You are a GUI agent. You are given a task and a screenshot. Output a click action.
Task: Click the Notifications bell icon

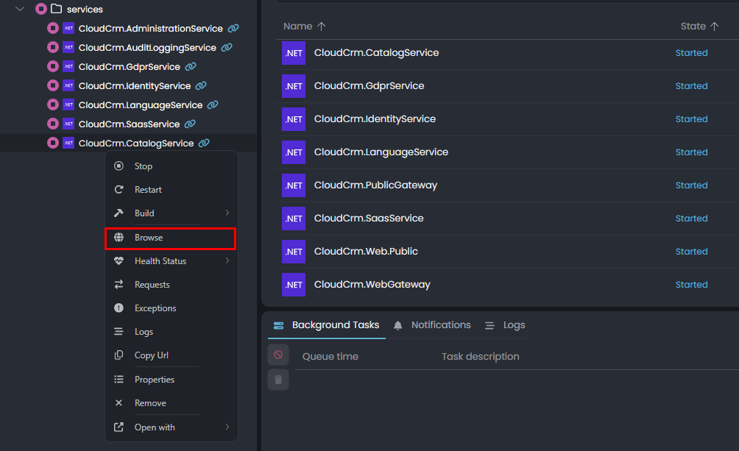pos(398,324)
